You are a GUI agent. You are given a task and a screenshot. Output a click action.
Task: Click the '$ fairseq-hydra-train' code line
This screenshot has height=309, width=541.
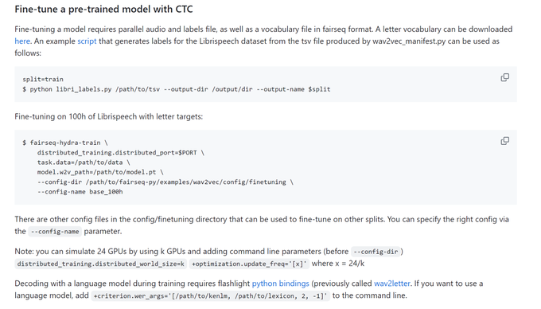tap(65, 143)
